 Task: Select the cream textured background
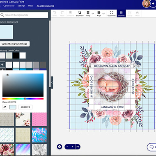pos(23,135)
